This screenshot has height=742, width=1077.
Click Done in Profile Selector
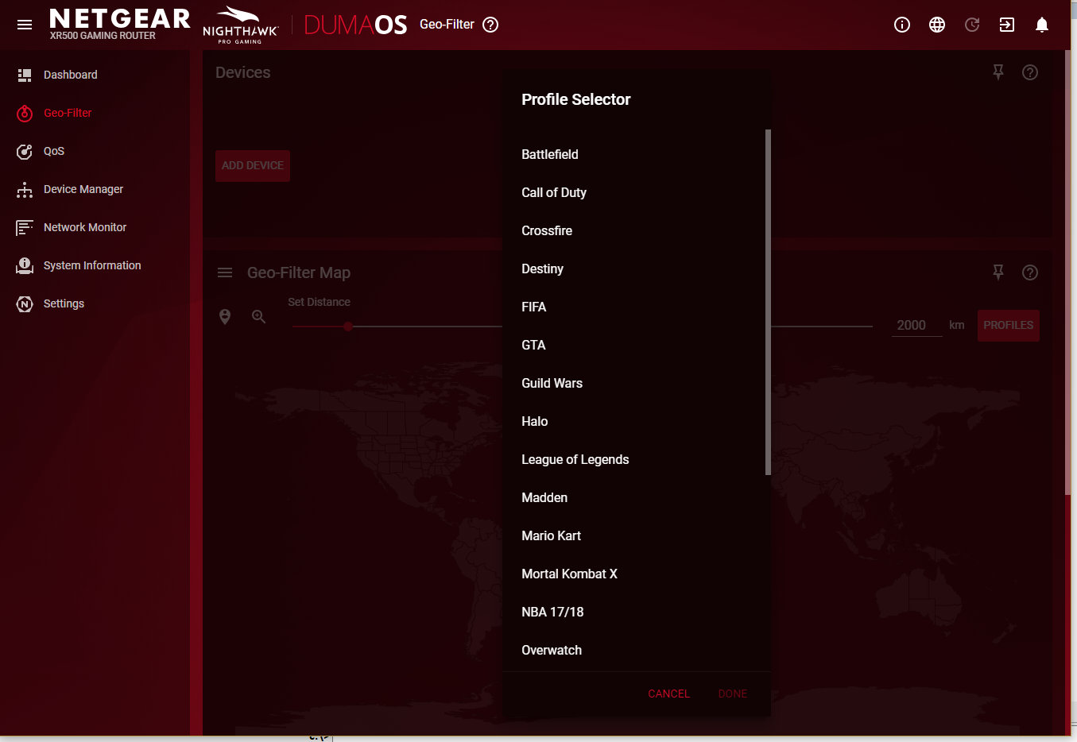pos(733,694)
